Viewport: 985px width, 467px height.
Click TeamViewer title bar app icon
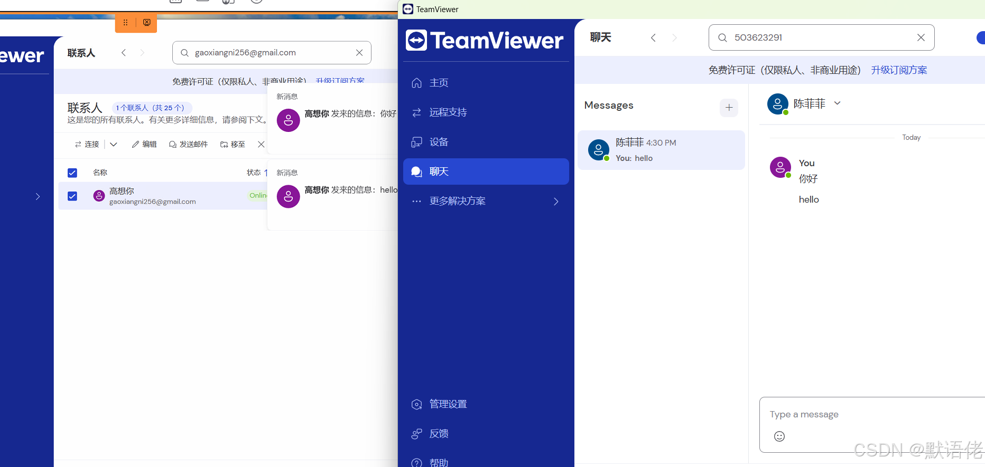(408, 9)
